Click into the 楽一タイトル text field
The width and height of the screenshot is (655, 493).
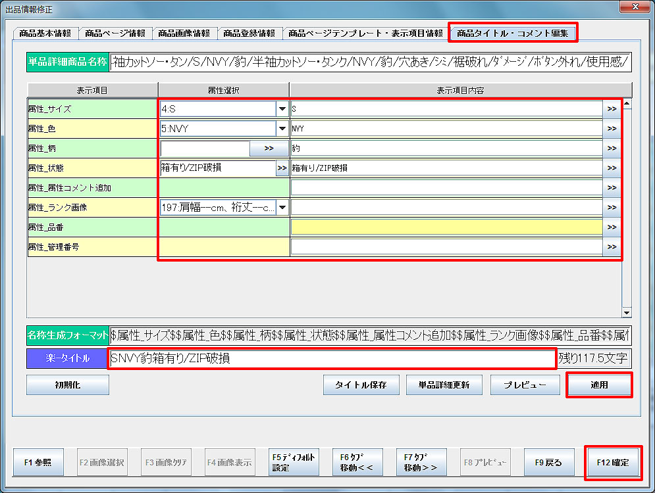331,359
